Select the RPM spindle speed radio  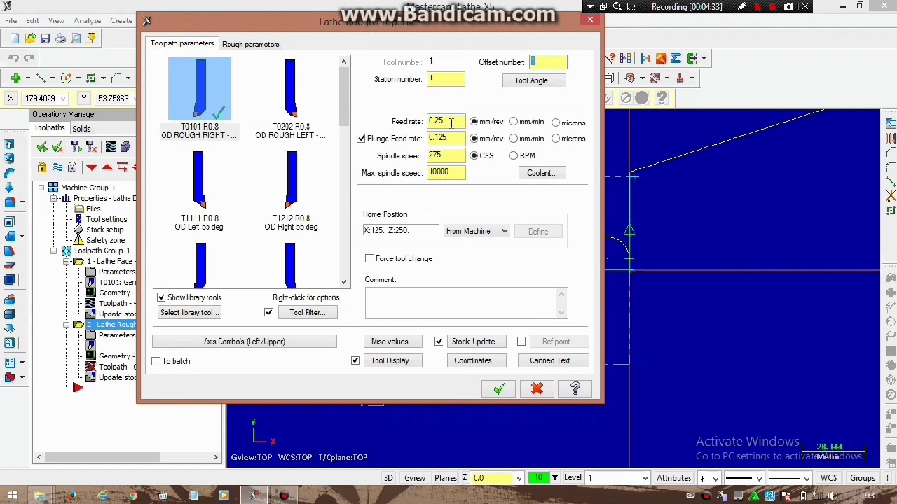pyautogui.click(x=514, y=155)
